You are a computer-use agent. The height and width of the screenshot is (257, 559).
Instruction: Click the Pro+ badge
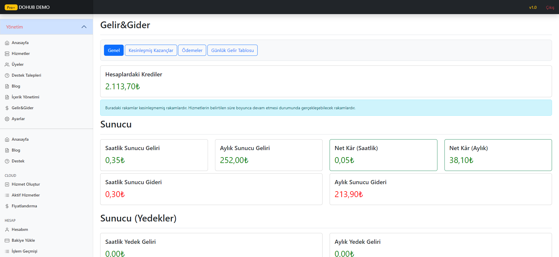11,7
